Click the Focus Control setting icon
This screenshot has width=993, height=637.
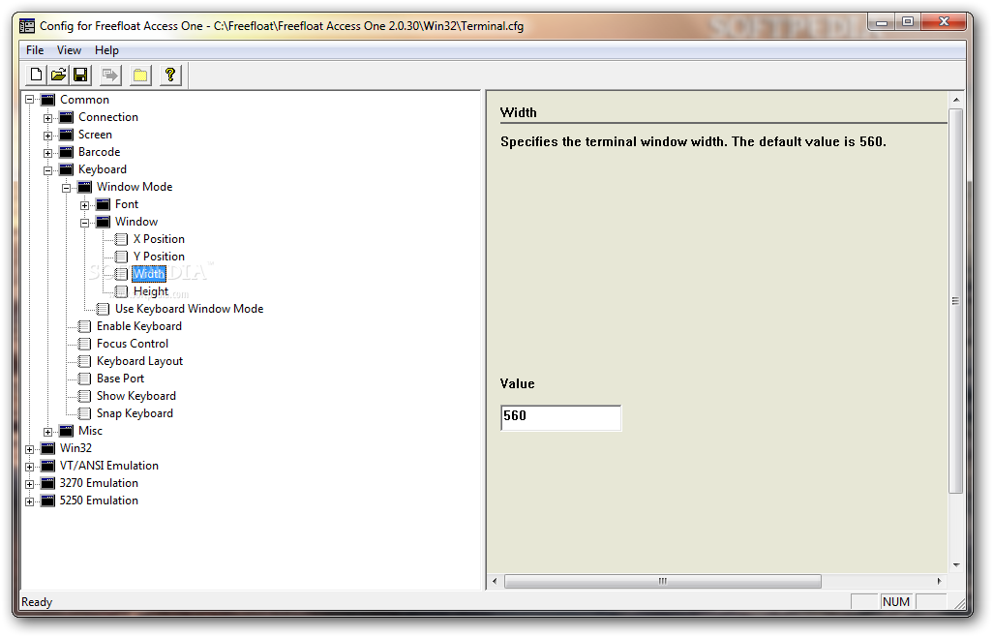coord(84,344)
